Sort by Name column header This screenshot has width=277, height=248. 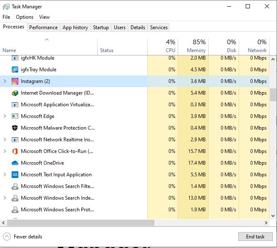48,46
